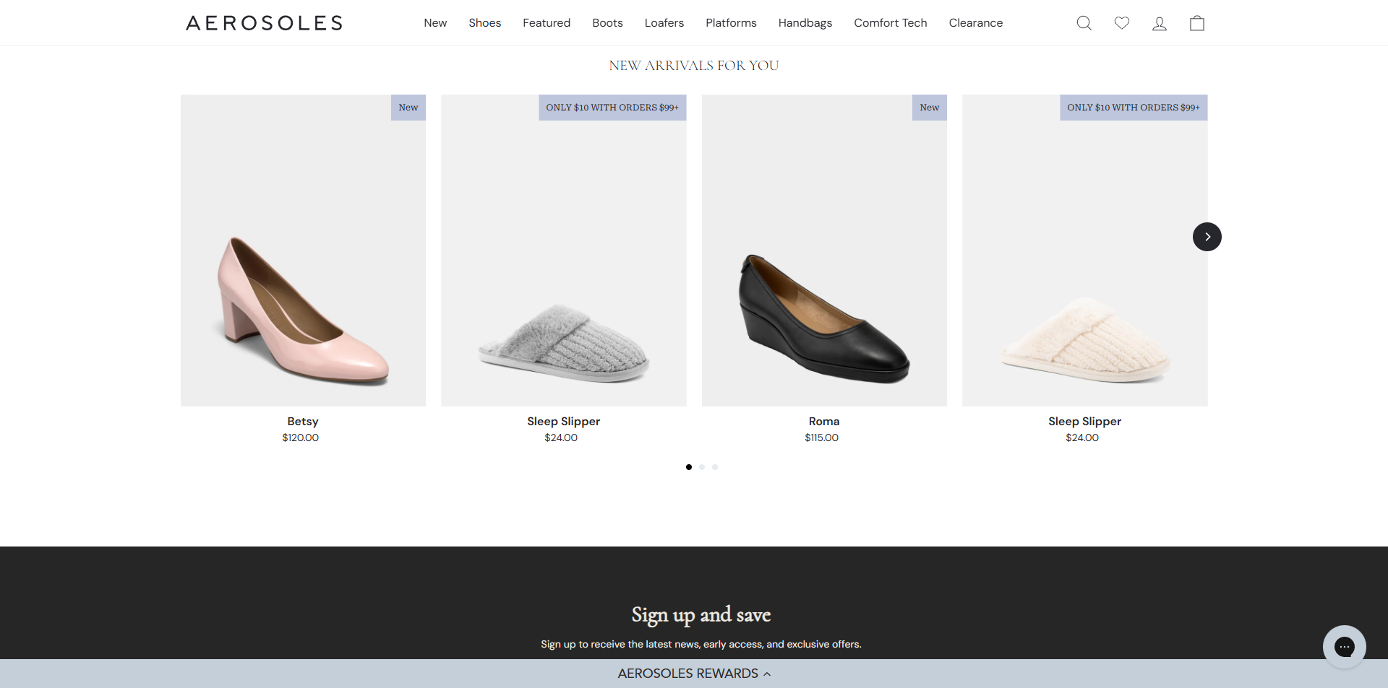Open the search icon
The width and height of the screenshot is (1388, 688).
pyautogui.click(x=1084, y=22)
